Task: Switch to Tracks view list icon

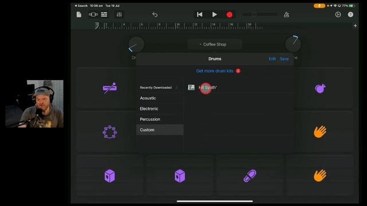Action: pos(104,14)
